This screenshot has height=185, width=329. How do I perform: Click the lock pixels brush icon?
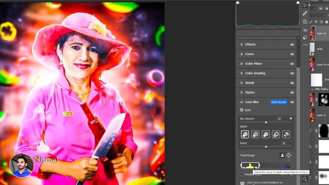(x=311, y=22)
